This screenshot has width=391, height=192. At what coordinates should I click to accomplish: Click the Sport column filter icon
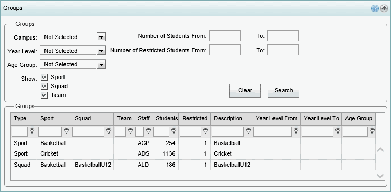click(66, 131)
